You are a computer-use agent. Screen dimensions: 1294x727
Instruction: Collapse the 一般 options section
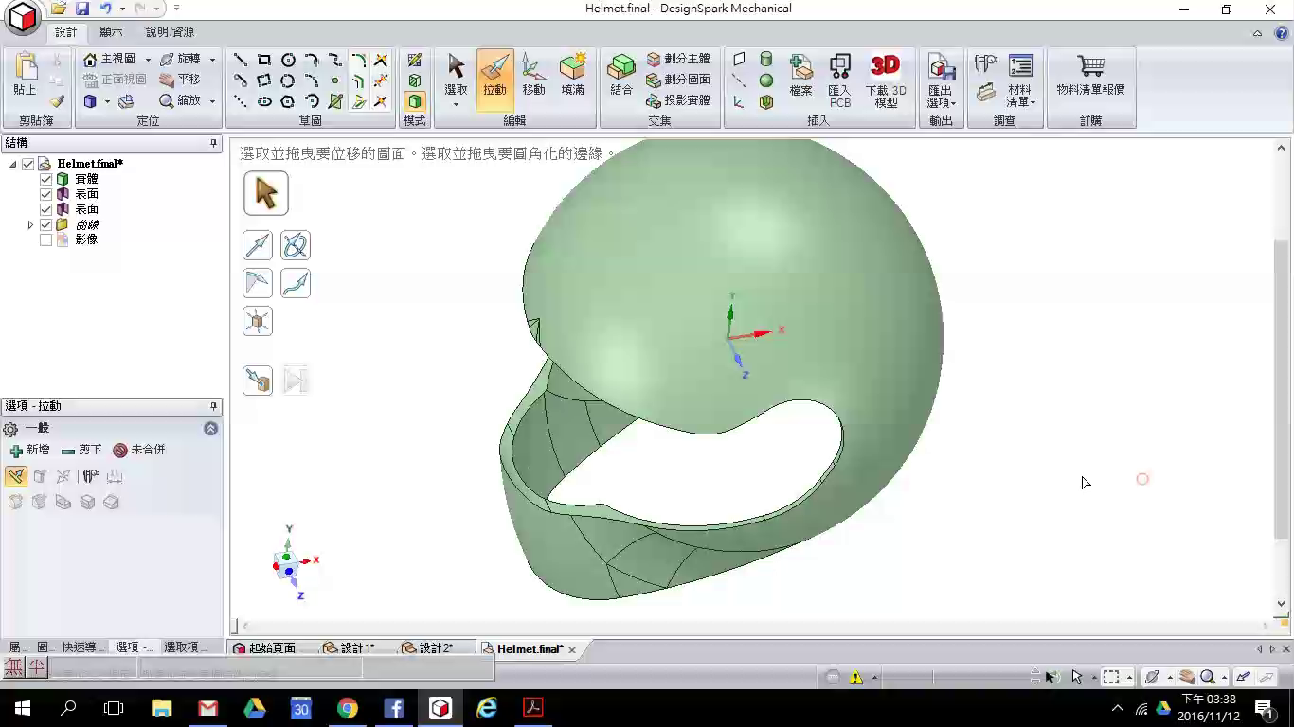(x=210, y=429)
